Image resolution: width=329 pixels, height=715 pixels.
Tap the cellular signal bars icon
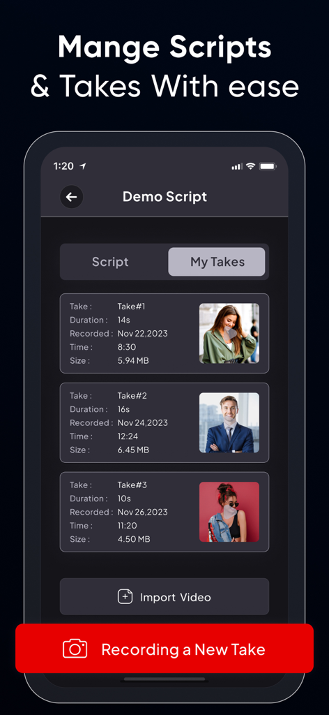[237, 167]
